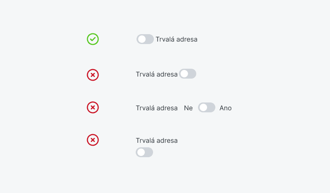The height and width of the screenshot is (193, 330).
Task: Toggle the switch directly after Trvalá adresa text
Action: pyautogui.click(x=188, y=74)
